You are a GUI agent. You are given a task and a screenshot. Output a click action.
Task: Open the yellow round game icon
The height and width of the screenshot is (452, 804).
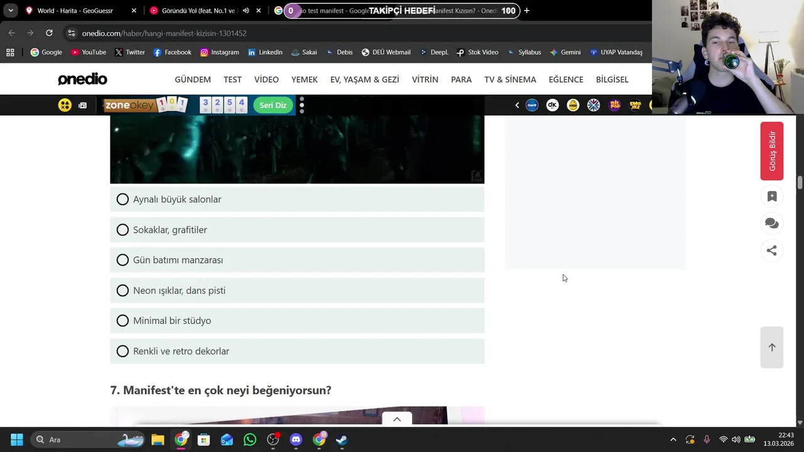click(x=573, y=105)
